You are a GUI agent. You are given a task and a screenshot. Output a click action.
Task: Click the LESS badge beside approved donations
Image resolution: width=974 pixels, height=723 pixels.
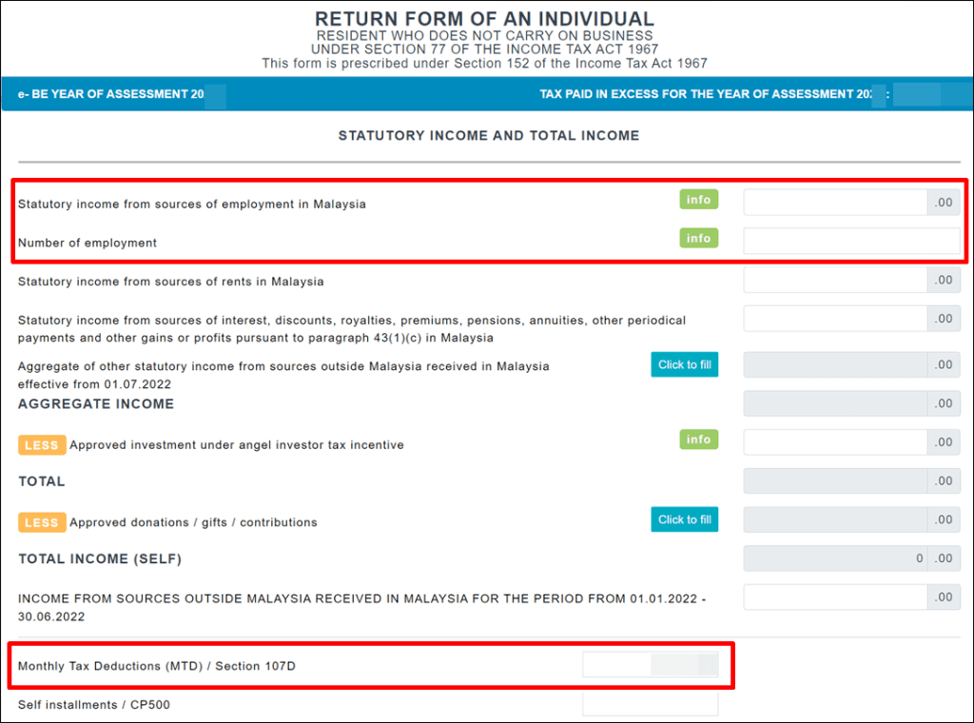click(42, 522)
